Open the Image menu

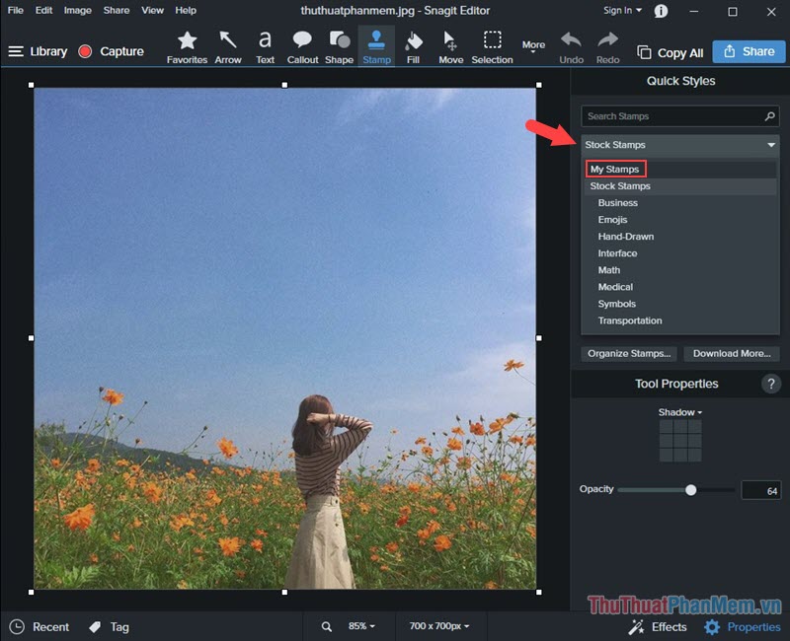point(77,11)
